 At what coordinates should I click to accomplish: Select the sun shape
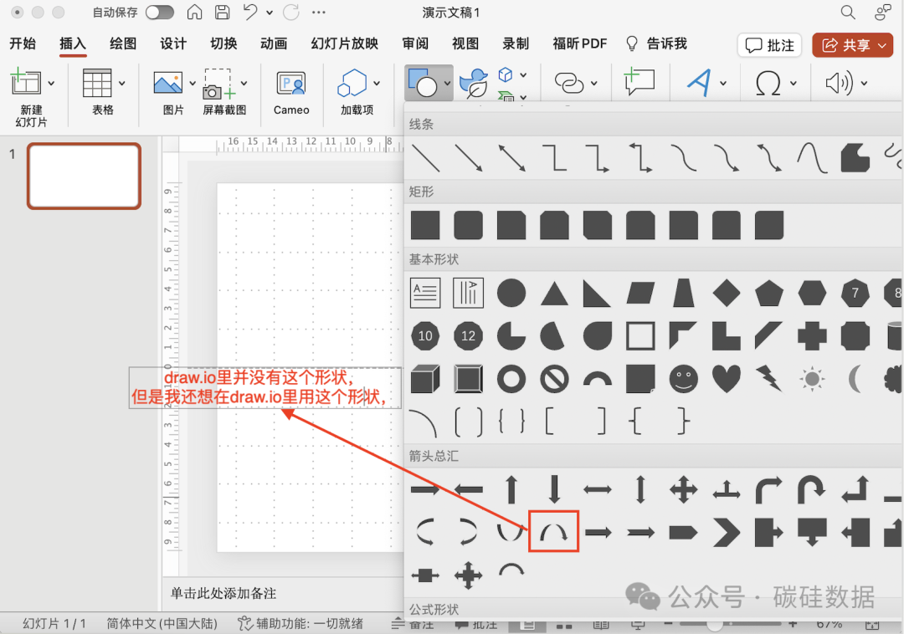click(813, 379)
